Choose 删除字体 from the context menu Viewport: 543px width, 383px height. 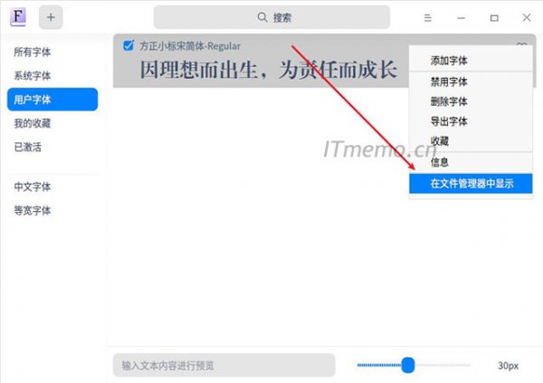coord(471,101)
